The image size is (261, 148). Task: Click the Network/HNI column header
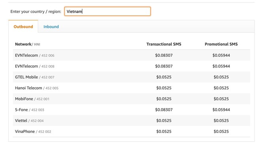[x=28, y=44]
